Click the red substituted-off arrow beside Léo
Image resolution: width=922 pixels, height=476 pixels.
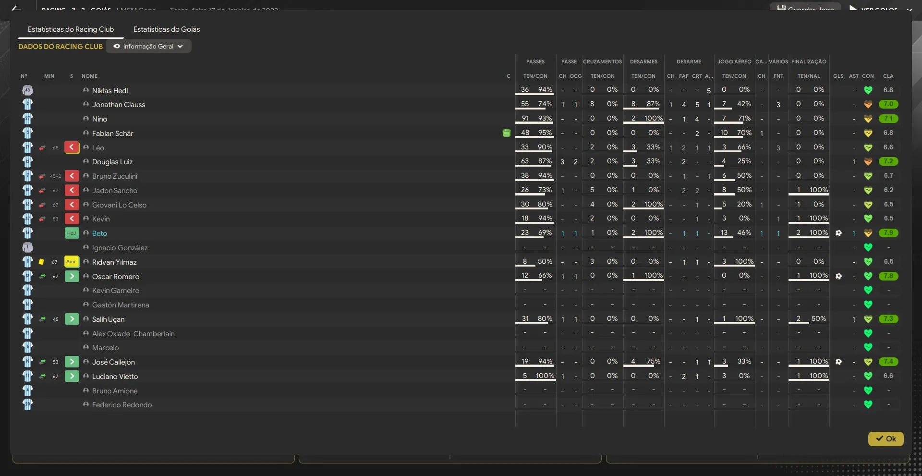(72, 147)
